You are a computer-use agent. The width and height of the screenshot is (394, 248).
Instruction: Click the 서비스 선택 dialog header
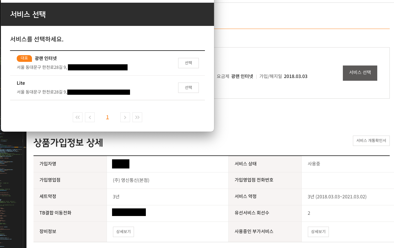click(28, 14)
